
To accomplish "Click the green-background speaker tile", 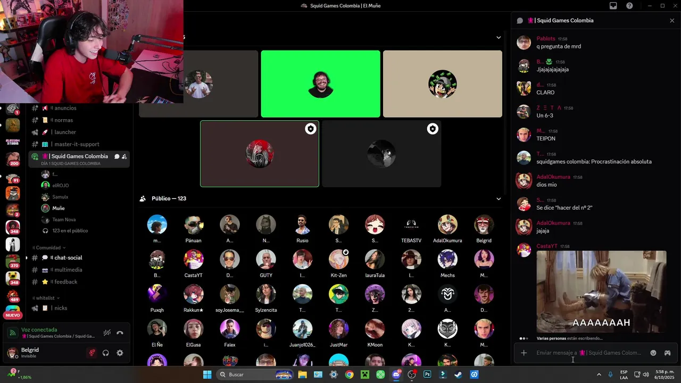I will pyautogui.click(x=320, y=84).
